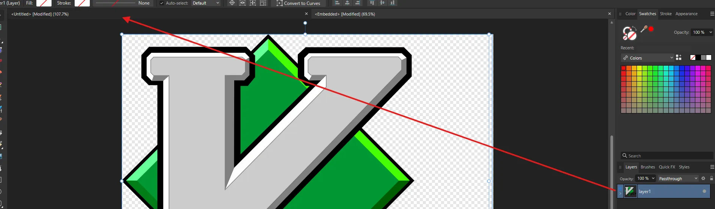Open the Passthrough blend mode dropdown
715x209 pixels.
pyautogui.click(x=678, y=179)
